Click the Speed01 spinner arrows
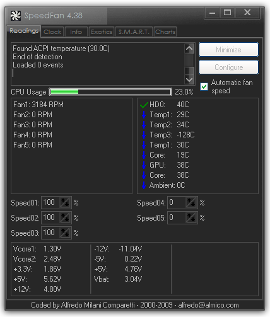The width and height of the screenshot is (270, 317). (65, 202)
